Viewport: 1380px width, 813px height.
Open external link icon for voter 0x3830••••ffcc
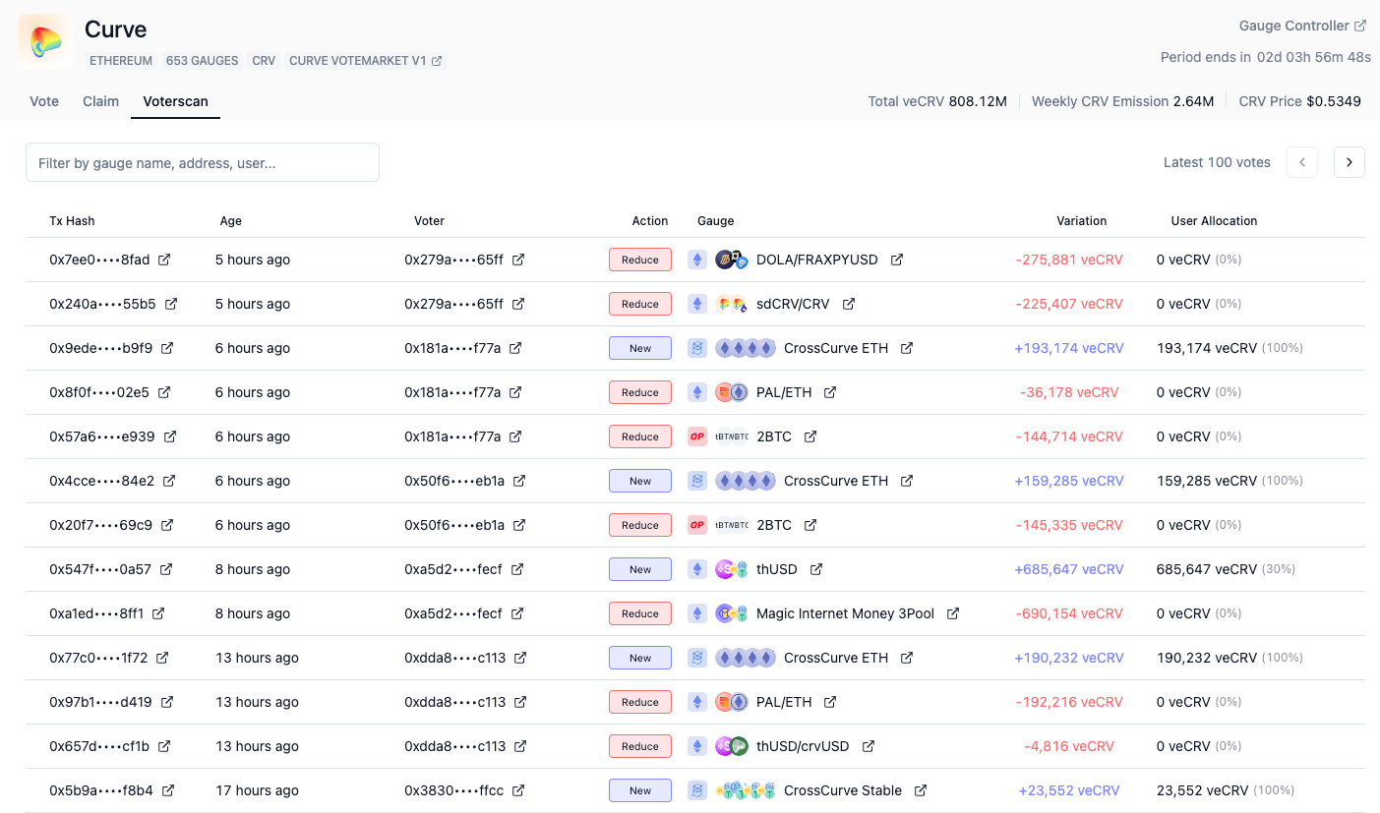pyautogui.click(x=518, y=790)
